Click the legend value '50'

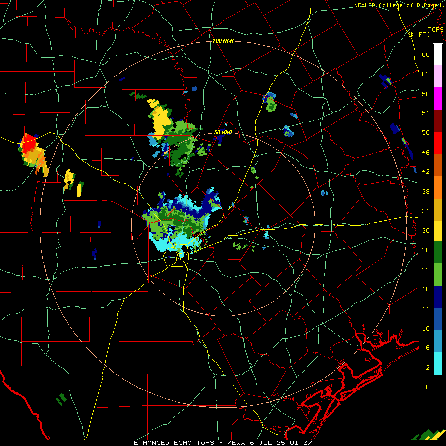click(426, 133)
